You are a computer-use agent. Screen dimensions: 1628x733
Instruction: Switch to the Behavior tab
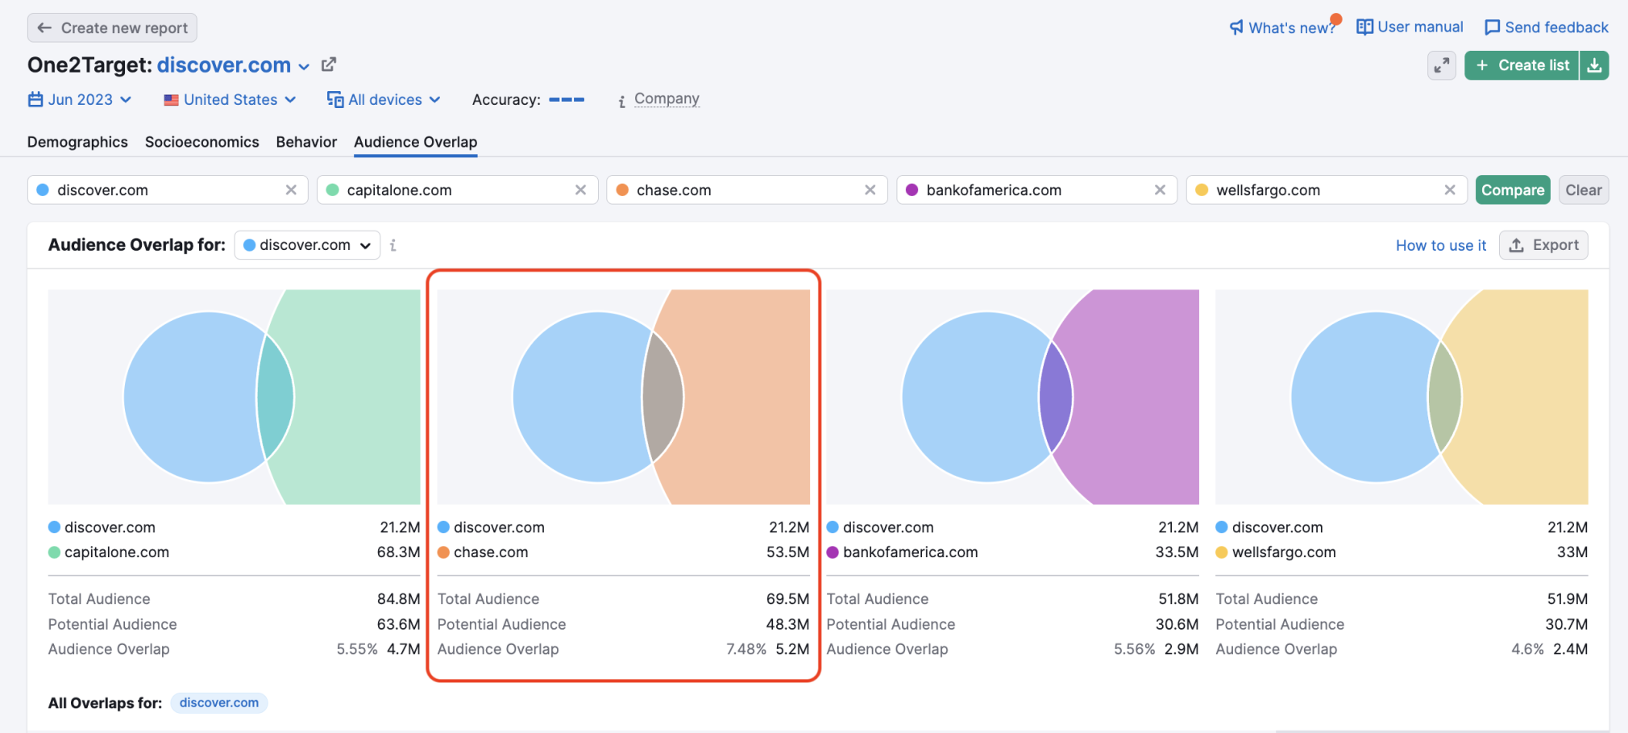(x=306, y=142)
